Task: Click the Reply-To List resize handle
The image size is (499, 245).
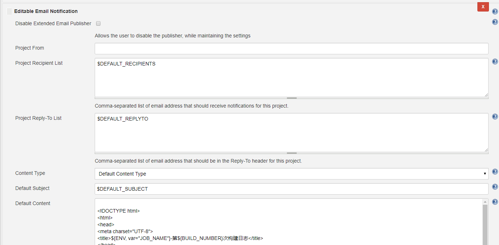Action: [x=291, y=152]
